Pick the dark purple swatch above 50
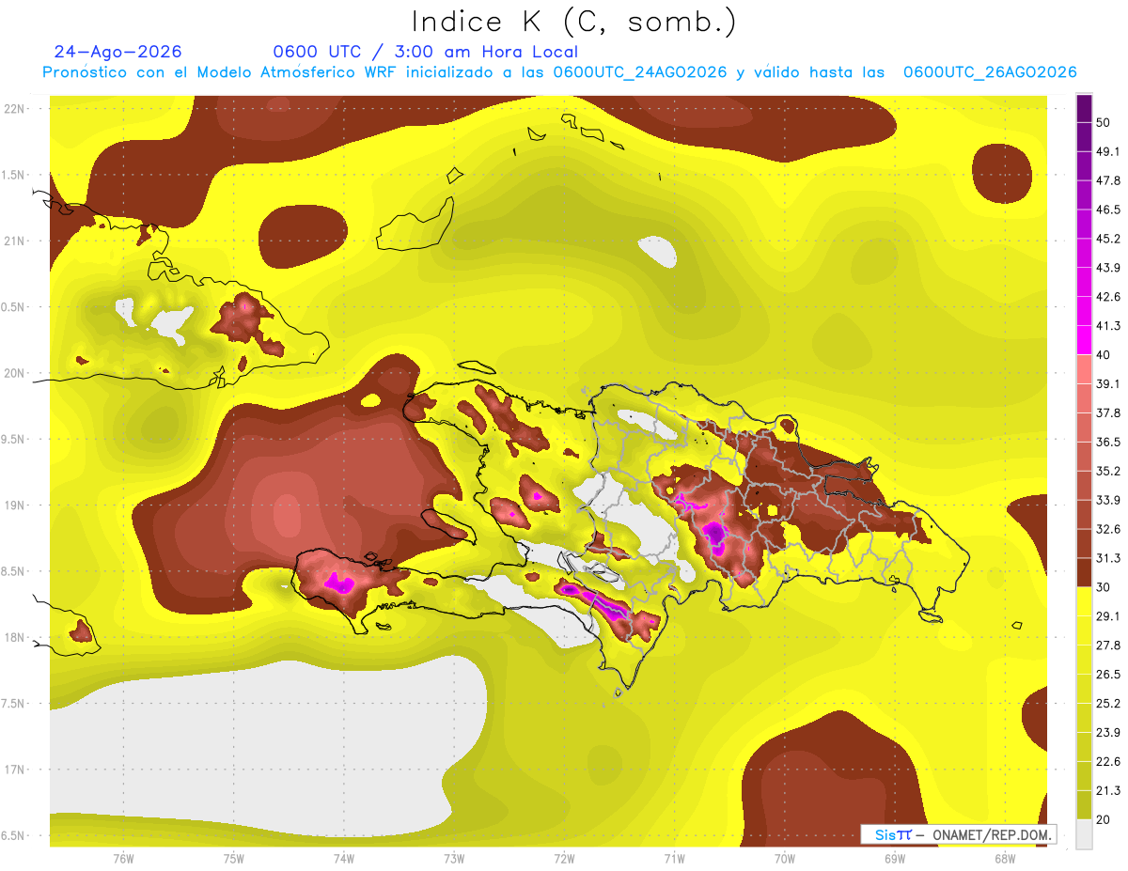The width and height of the screenshot is (1128, 871). point(1084,109)
